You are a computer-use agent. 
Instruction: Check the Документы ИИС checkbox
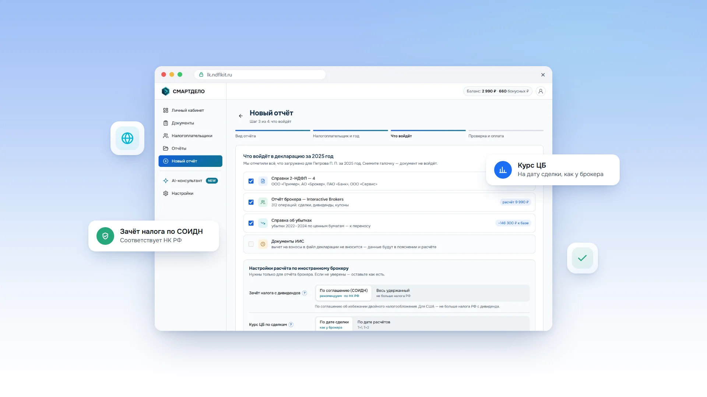point(251,244)
